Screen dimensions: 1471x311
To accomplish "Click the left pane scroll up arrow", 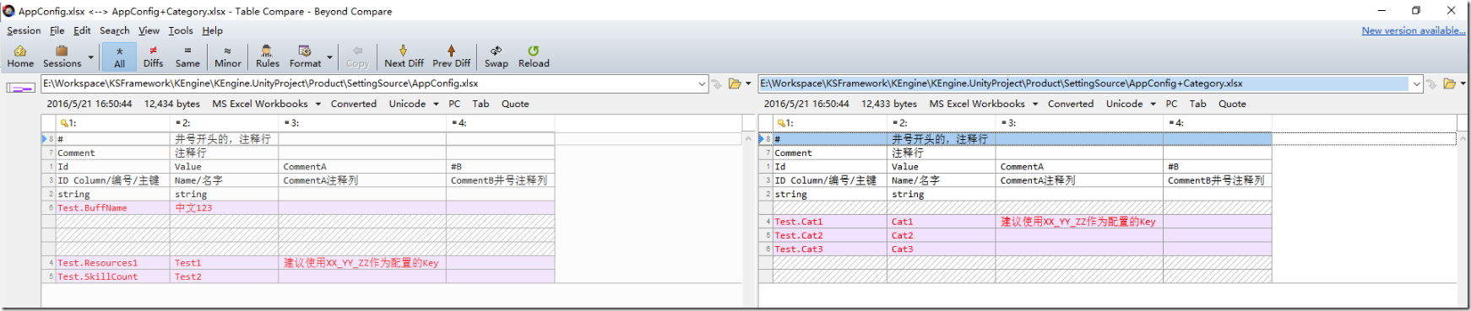I will click(x=748, y=138).
